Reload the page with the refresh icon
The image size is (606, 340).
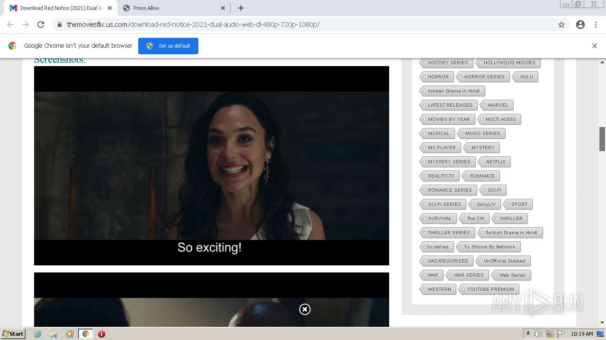coord(41,25)
